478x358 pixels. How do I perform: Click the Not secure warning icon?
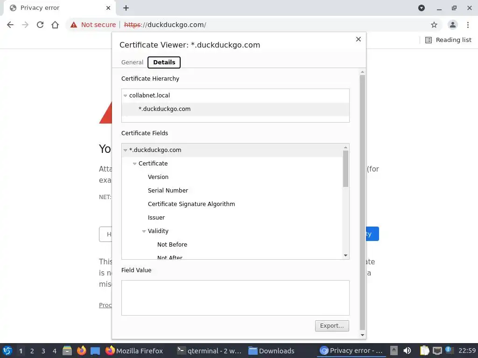click(74, 25)
